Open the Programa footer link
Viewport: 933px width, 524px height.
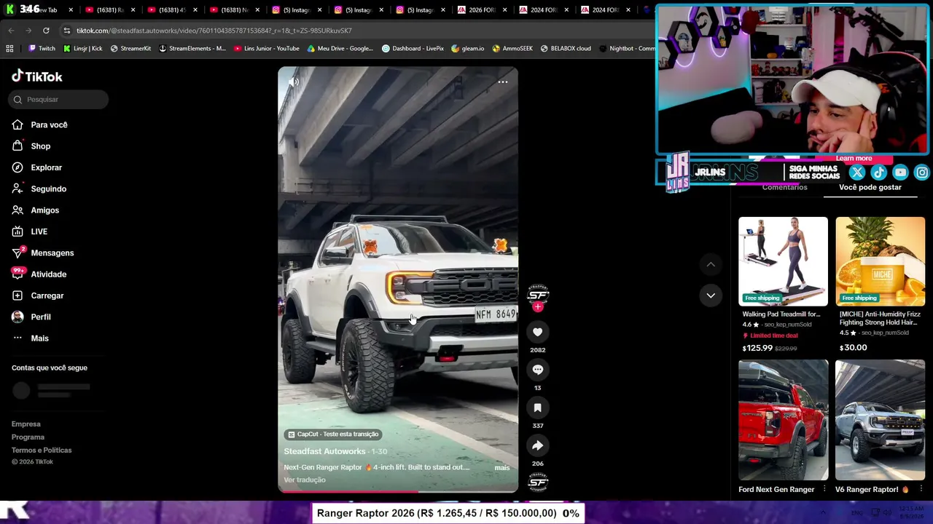28,437
